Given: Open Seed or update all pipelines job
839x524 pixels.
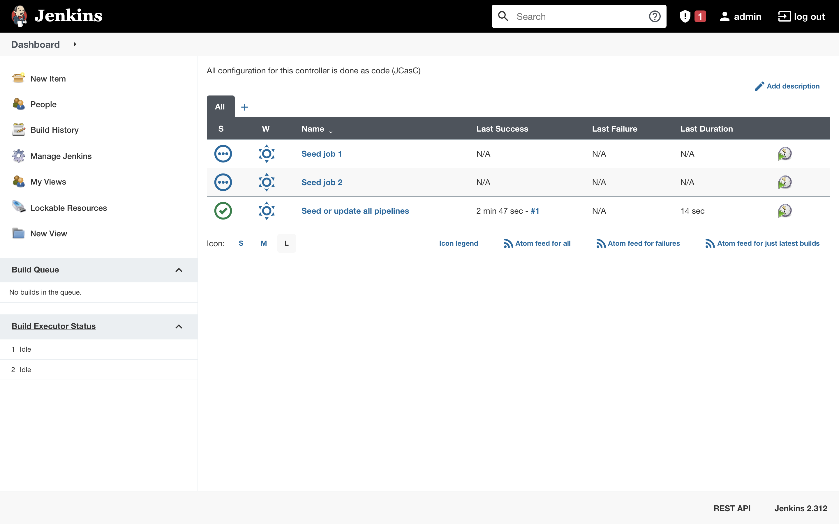Looking at the screenshot, I should click(x=355, y=211).
